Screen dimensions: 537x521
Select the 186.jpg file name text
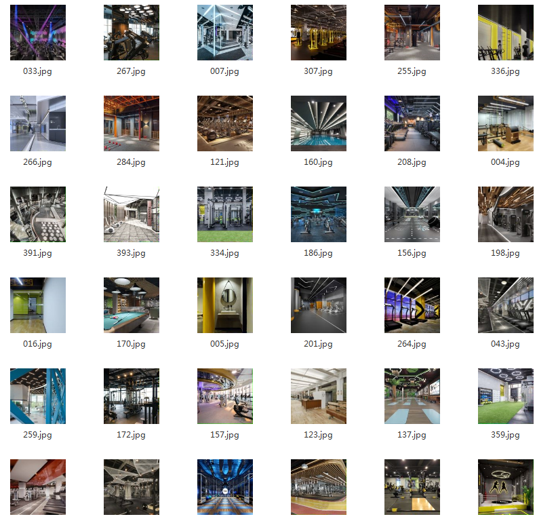[318, 253]
